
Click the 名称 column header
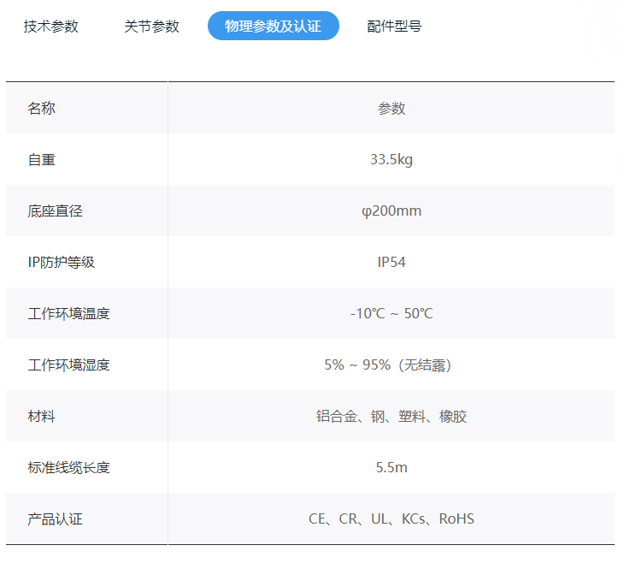pos(41,108)
